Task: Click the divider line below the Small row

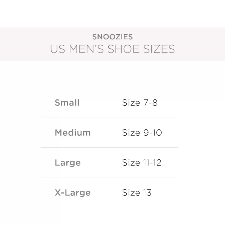Action: click(x=109, y=117)
